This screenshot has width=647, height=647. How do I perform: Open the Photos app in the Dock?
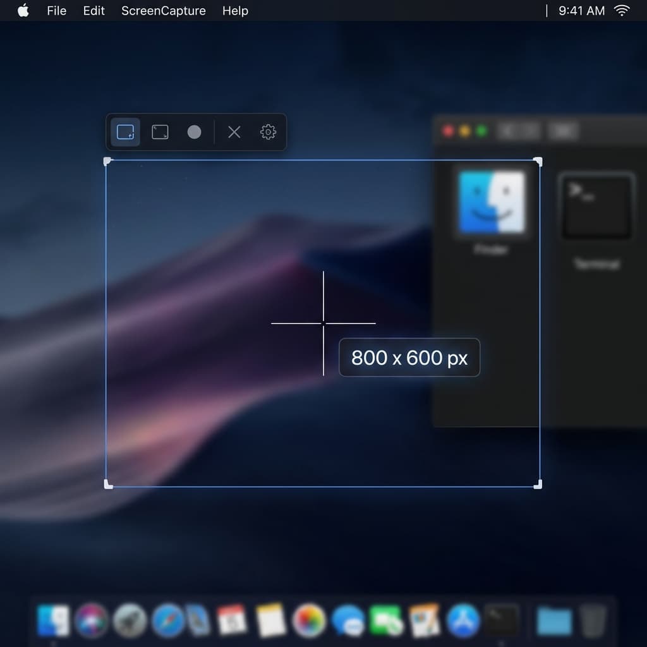click(x=310, y=620)
